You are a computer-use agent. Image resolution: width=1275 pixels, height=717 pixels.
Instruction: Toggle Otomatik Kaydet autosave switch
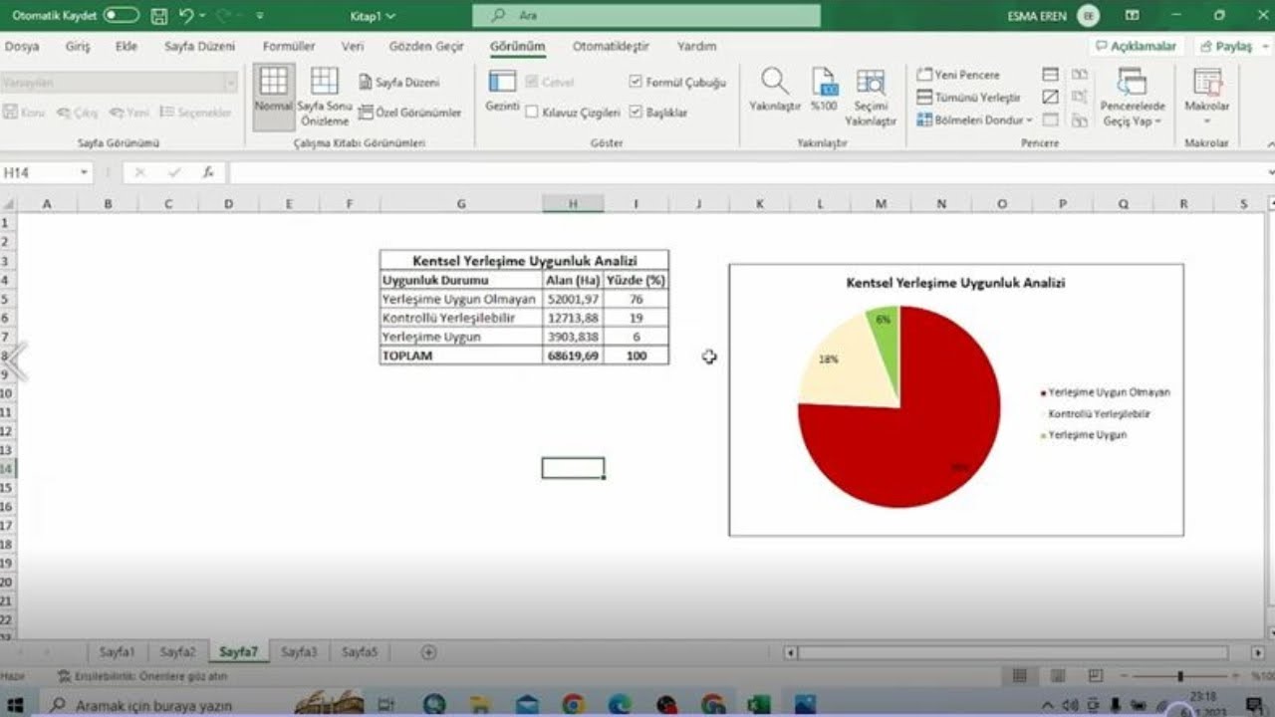point(122,16)
